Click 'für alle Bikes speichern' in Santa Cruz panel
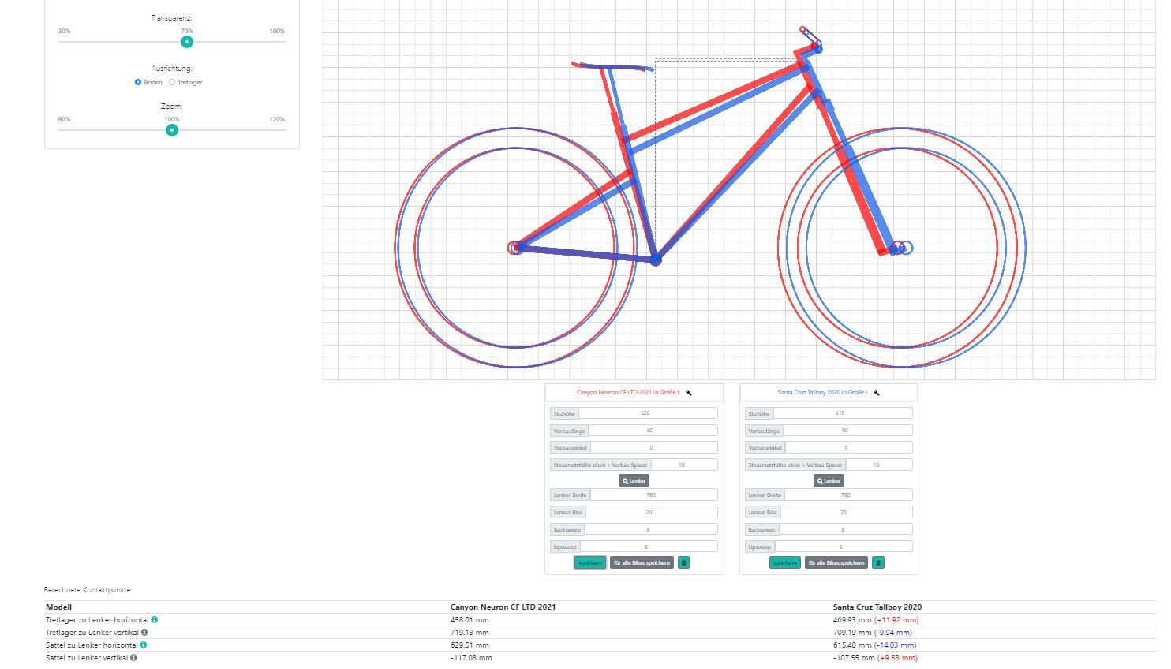The width and height of the screenshot is (1171, 669). pyautogui.click(x=836, y=563)
